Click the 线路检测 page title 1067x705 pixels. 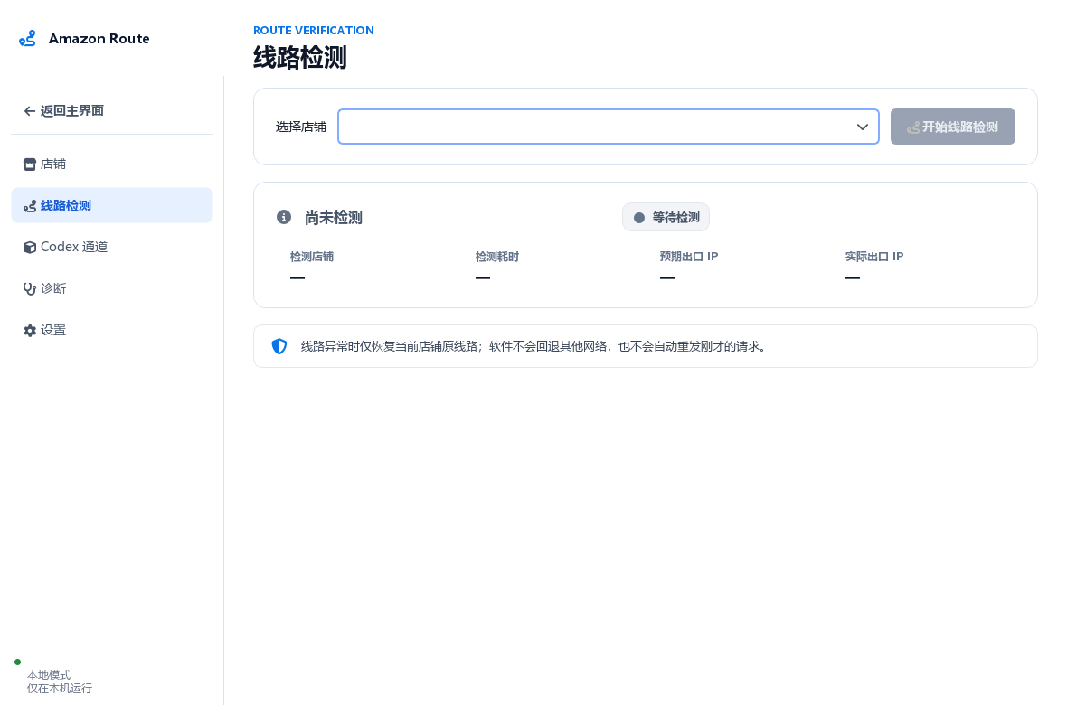(300, 58)
